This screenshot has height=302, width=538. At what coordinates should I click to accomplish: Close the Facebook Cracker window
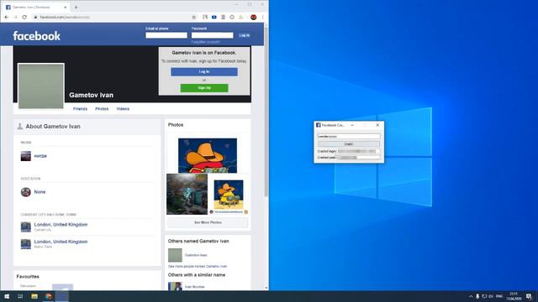[x=377, y=125]
